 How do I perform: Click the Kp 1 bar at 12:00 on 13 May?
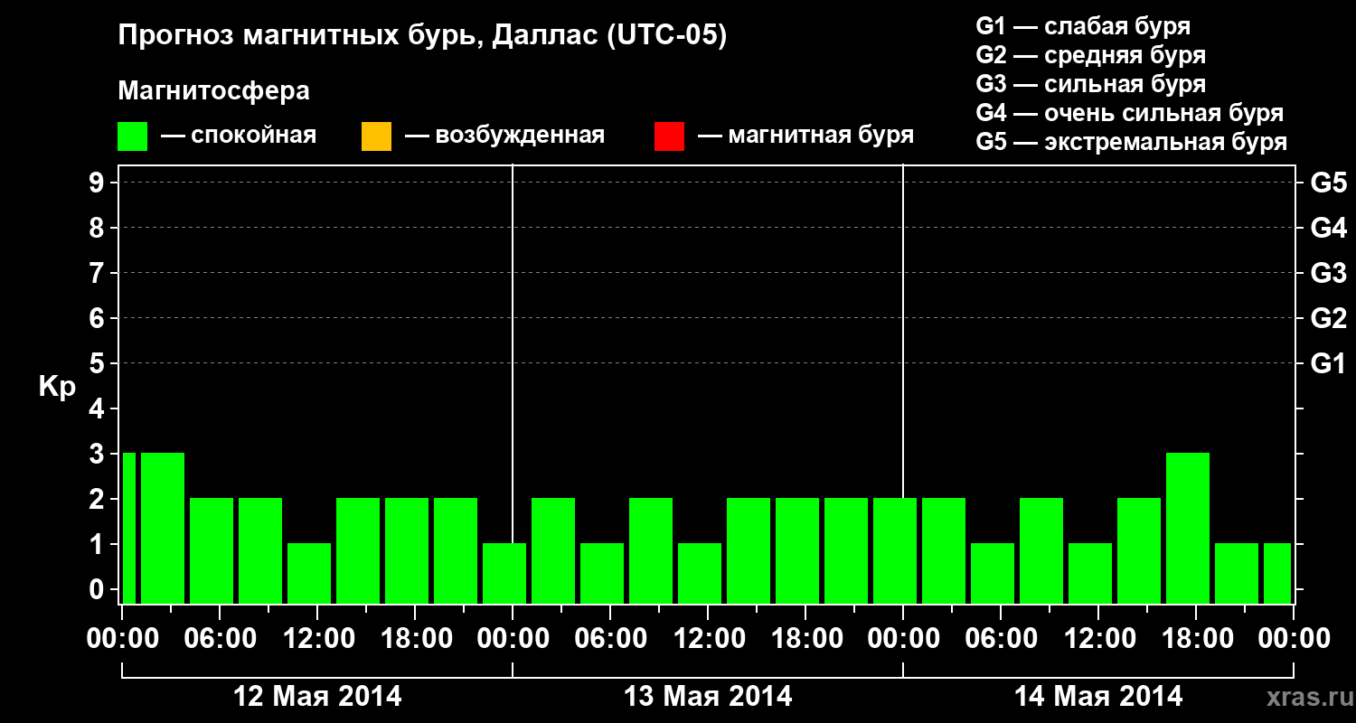point(700,573)
